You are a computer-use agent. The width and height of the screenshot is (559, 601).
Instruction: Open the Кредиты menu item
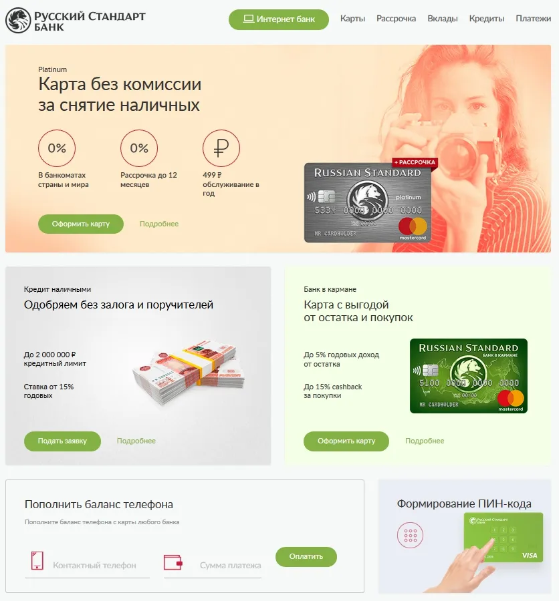pyautogui.click(x=486, y=19)
